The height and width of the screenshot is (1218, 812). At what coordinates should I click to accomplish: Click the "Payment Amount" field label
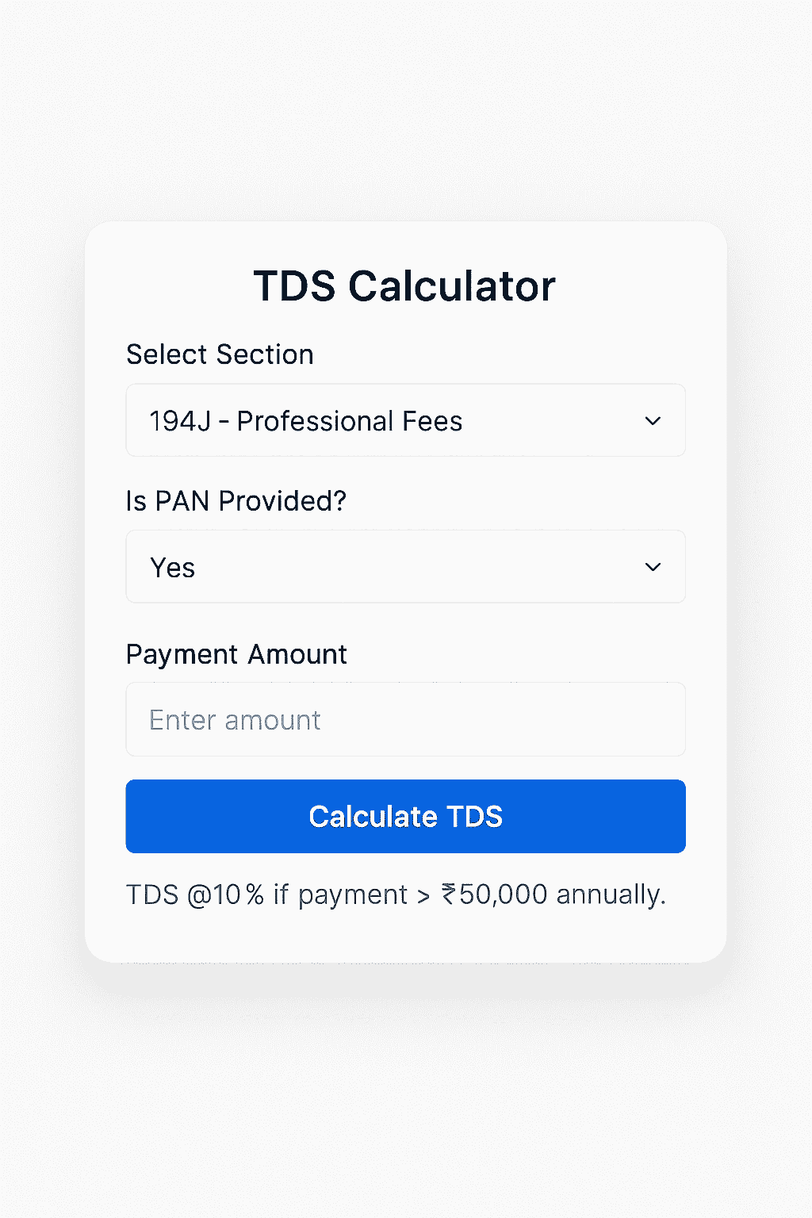[236, 654]
